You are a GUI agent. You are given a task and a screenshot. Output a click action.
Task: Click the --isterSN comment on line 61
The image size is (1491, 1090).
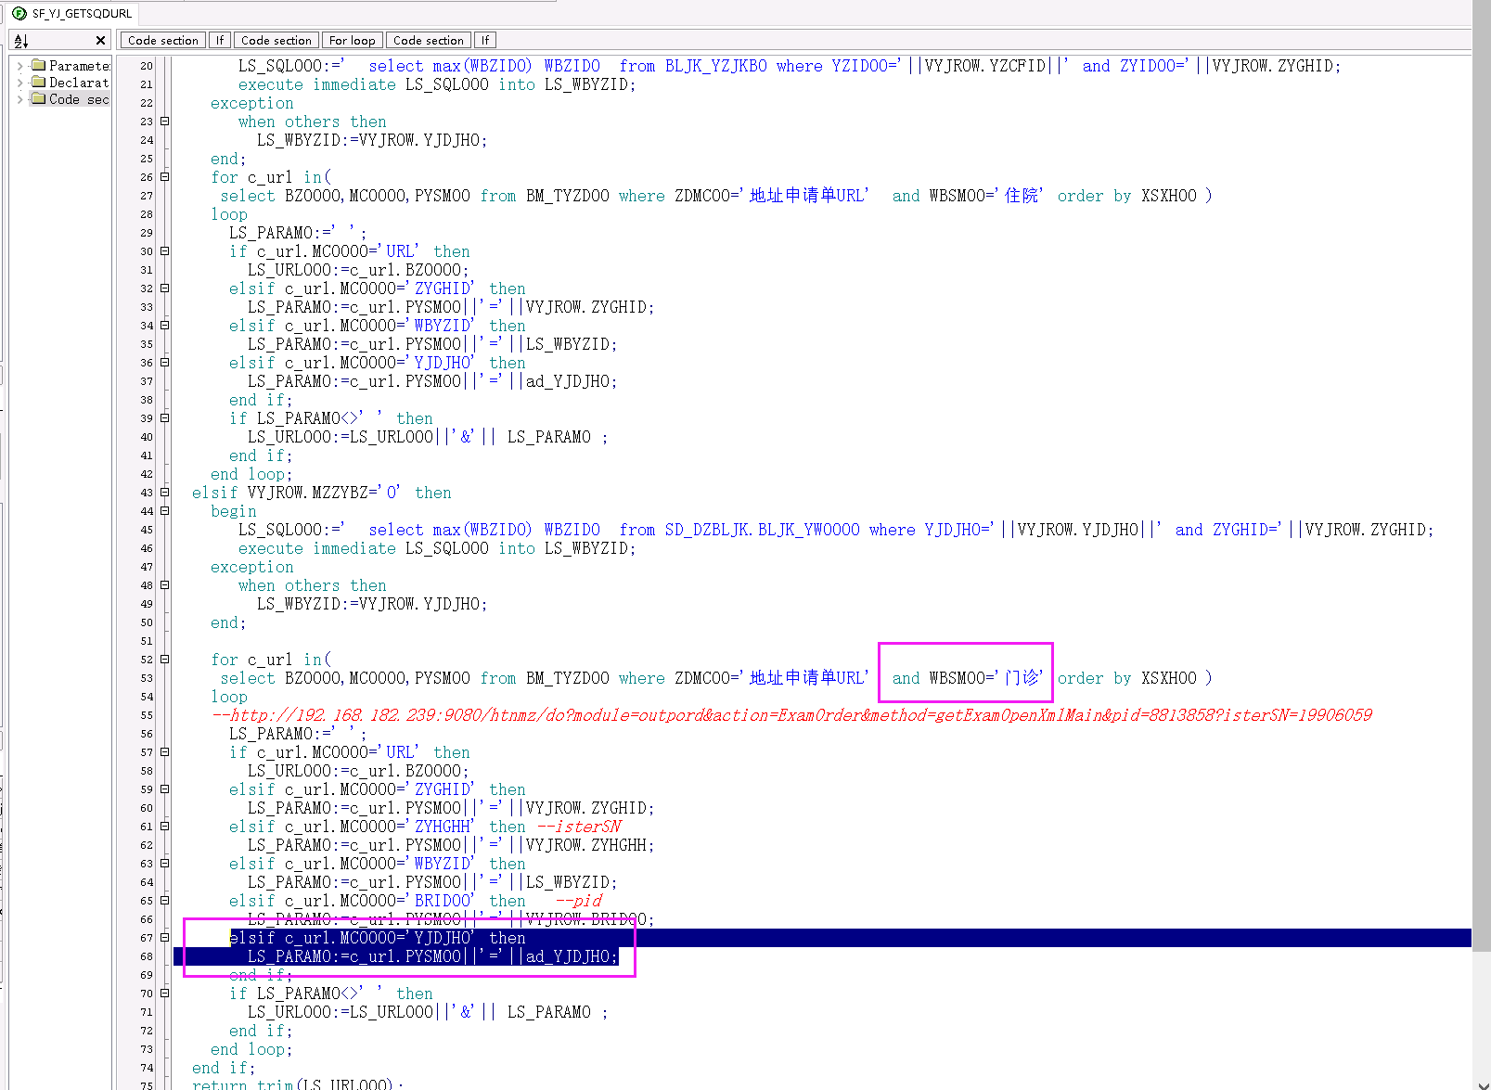tap(579, 827)
